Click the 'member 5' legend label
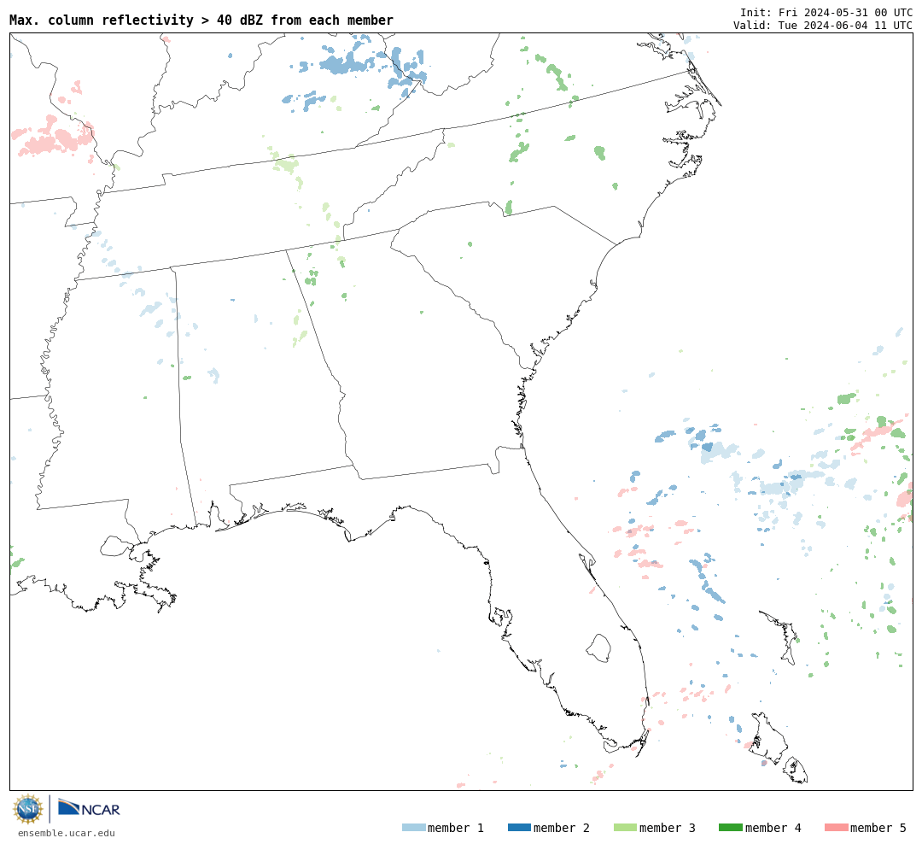The height and width of the screenshot is (844, 922). coord(878,828)
